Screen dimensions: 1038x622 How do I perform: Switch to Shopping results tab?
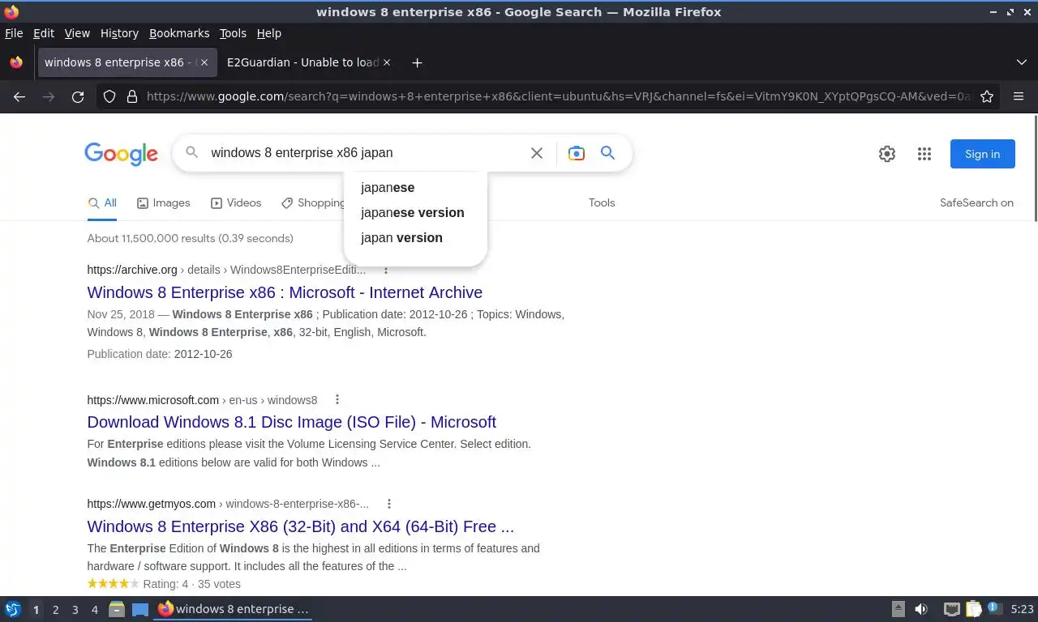click(313, 203)
